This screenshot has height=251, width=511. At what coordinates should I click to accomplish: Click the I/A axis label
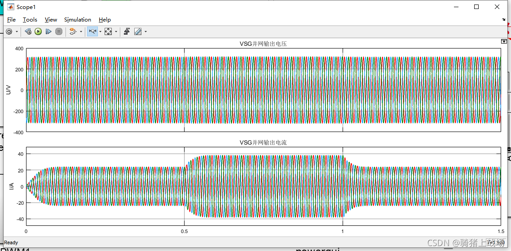coord(11,186)
